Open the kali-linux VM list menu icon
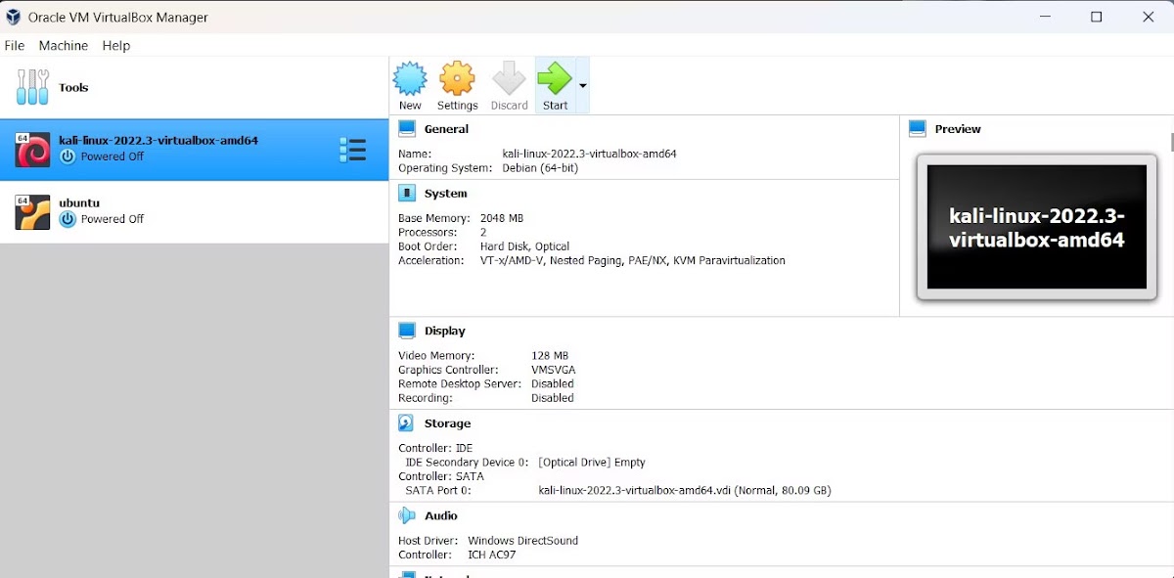The height and width of the screenshot is (578, 1174). (352, 150)
